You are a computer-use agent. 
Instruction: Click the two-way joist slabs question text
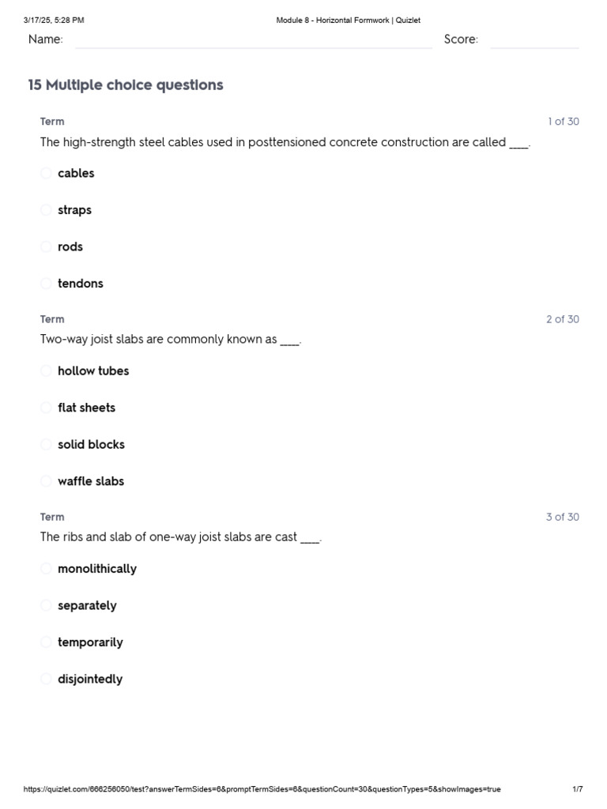[171, 340]
